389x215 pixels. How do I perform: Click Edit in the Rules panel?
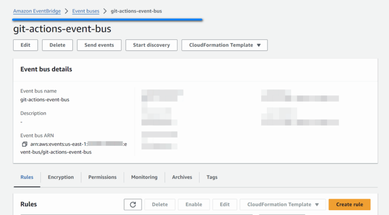[225, 204]
